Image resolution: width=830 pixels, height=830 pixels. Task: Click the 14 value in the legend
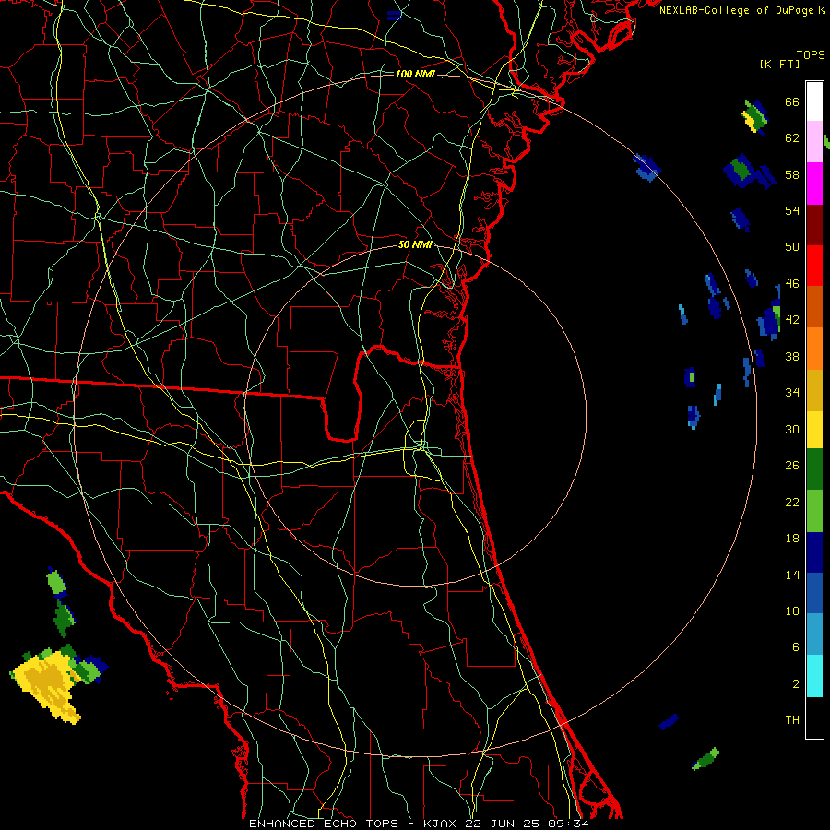[x=792, y=575]
